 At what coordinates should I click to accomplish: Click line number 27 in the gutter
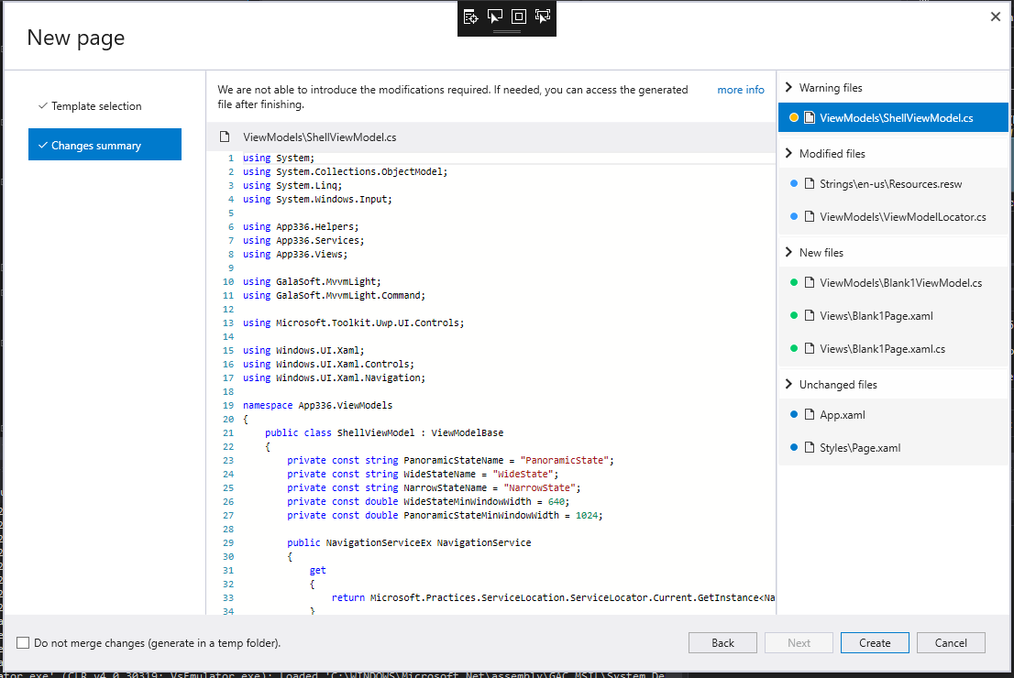coord(228,515)
